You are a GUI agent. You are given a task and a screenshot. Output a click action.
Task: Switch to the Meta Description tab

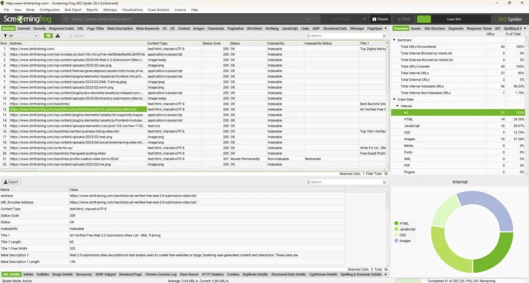tap(120, 28)
